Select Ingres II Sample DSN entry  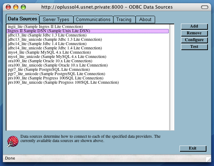tap(88, 31)
